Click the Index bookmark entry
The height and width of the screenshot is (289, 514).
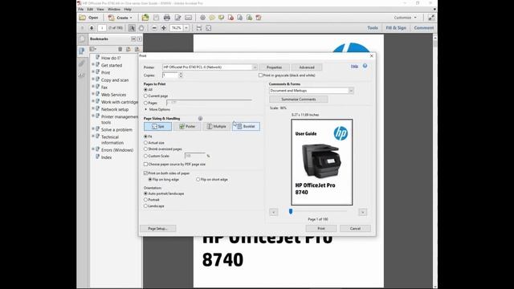tap(106, 157)
